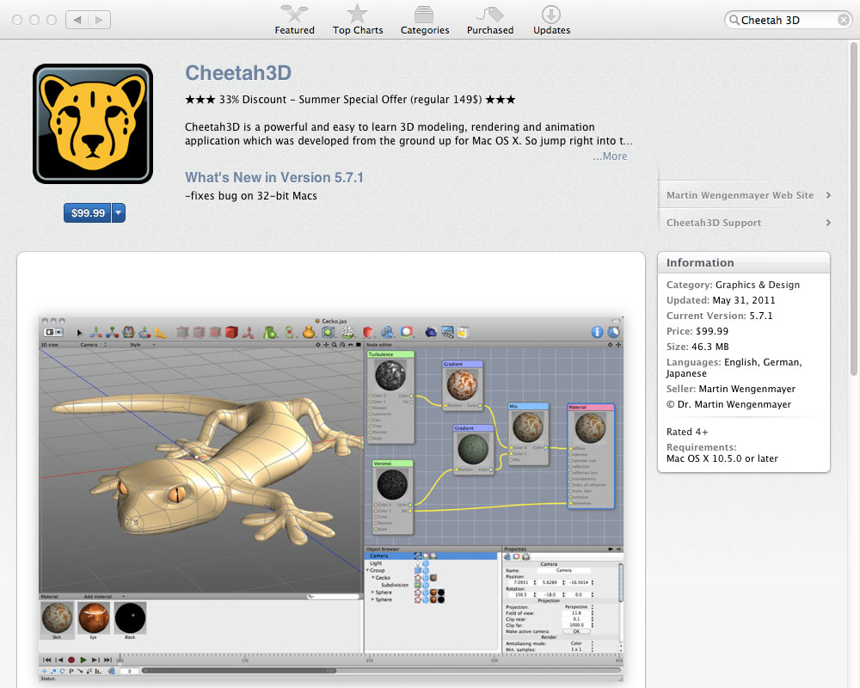Click the 'Seller: Martin Wengenmayer' entry
860x688 pixels.
730,389
